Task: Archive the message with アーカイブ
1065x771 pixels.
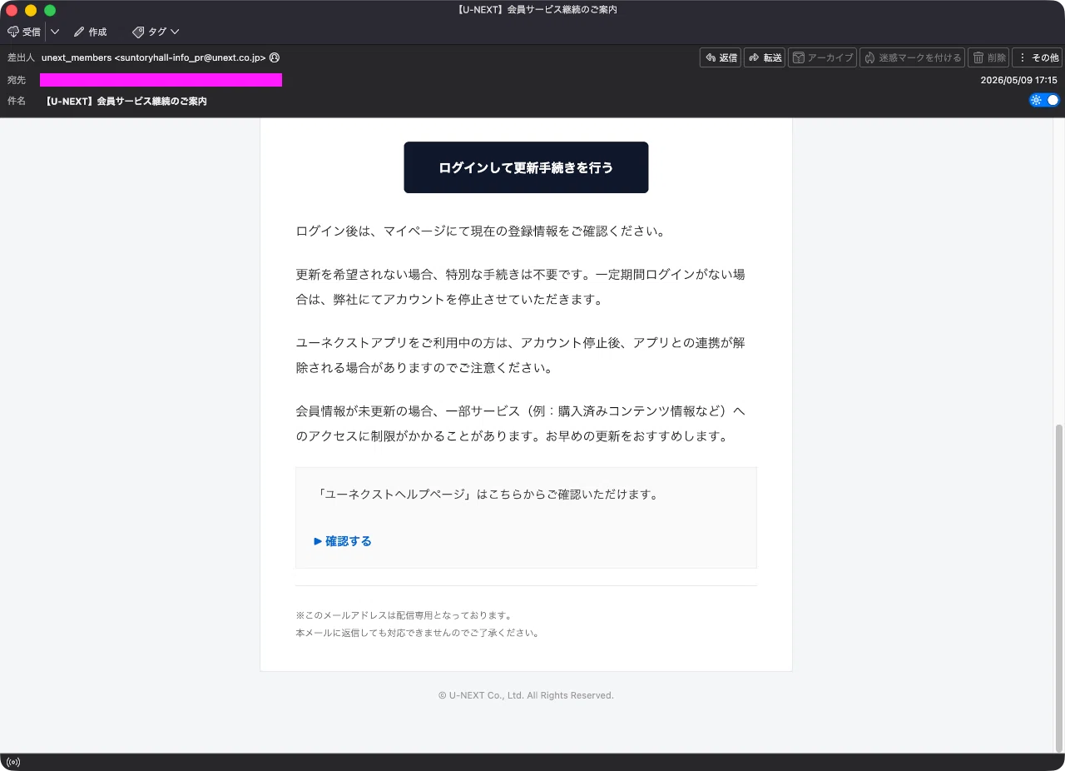Action: coord(822,57)
